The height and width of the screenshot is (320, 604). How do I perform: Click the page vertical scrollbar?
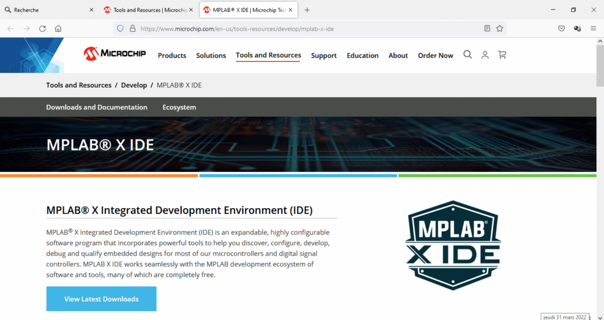pos(600,177)
